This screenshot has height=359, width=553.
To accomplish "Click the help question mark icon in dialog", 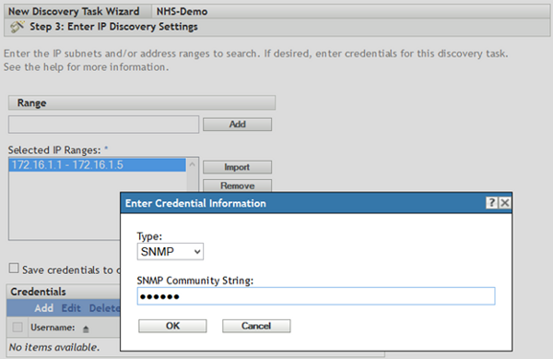I will click(x=491, y=203).
